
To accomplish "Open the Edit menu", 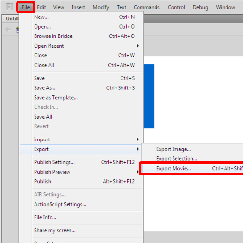I will coord(41,7).
